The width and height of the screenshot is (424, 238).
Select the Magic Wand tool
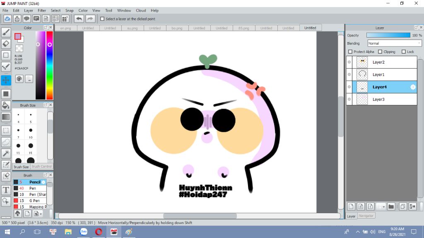(6, 153)
